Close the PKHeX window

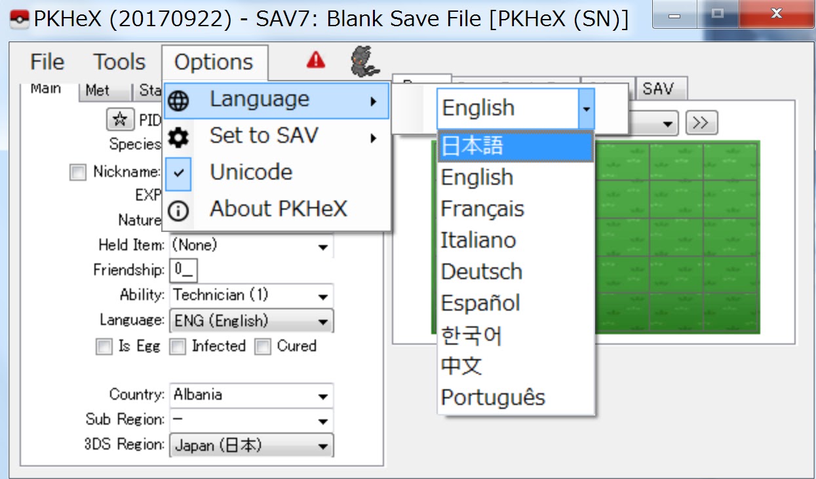(777, 14)
